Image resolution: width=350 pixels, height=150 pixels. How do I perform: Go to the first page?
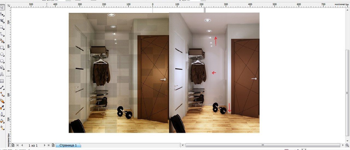coord(17,145)
